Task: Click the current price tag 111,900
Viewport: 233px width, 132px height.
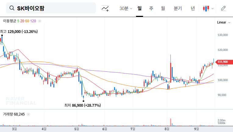Action: click(x=224, y=62)
